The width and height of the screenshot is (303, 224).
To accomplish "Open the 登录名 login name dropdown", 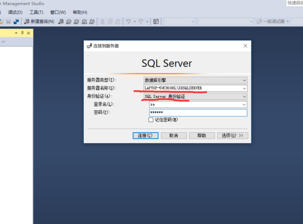I will pyautogui.click(x=244, y=104).
